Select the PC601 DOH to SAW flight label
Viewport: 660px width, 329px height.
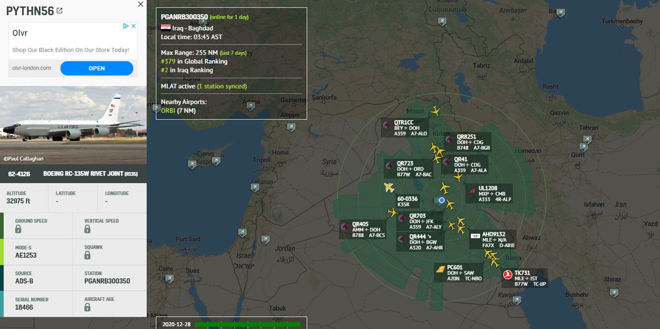click(x=459, y=272)
